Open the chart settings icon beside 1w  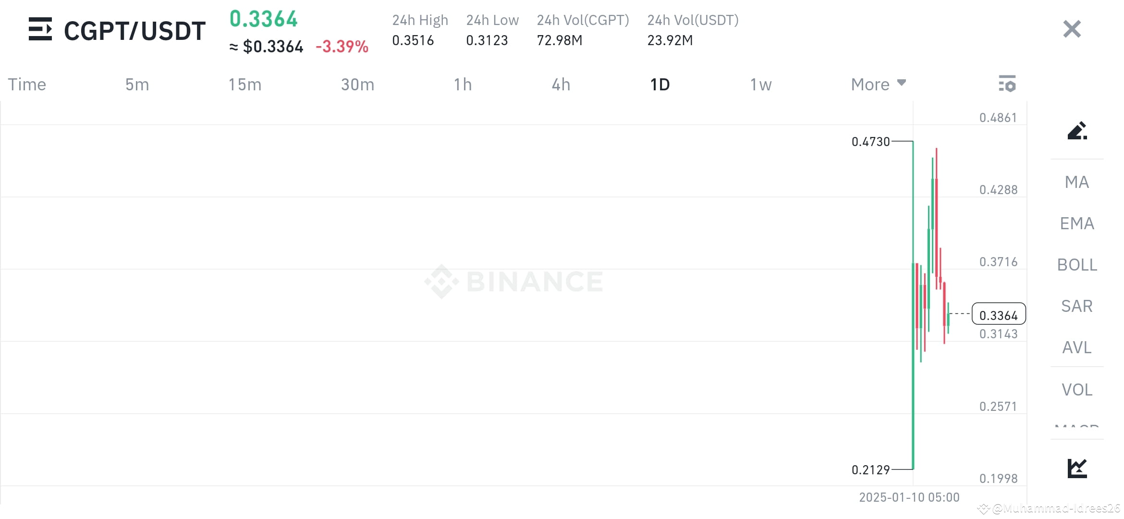point(1008,84)
